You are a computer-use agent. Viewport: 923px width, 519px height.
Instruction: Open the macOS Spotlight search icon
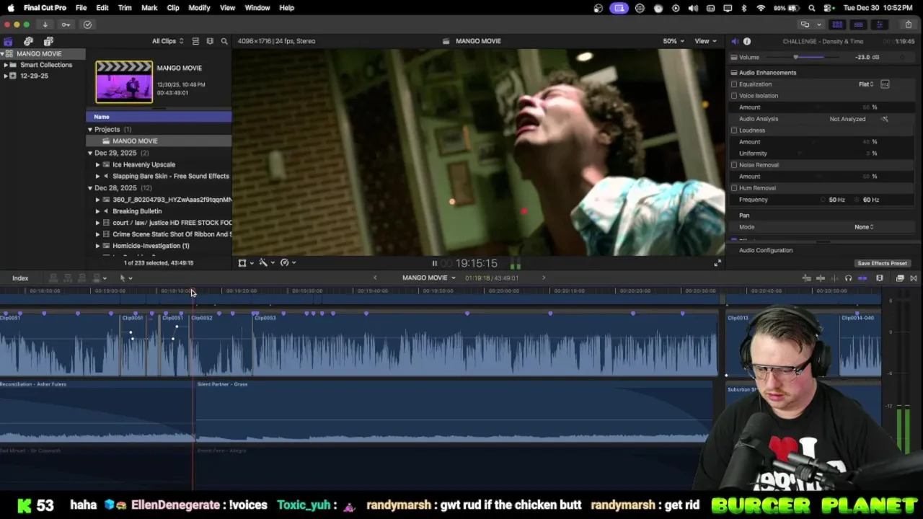point(812,8)
